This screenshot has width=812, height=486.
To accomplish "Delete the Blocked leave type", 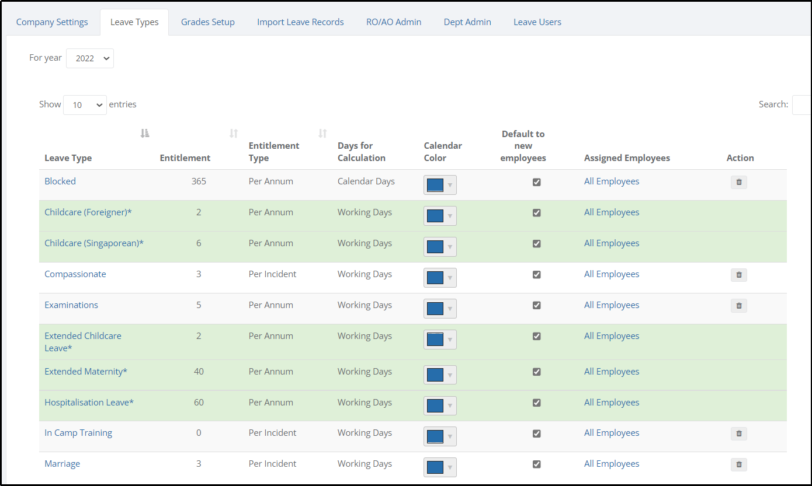I will click(x=738, y=182).
